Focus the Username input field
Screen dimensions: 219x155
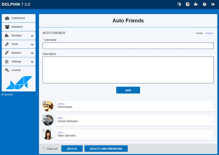tap(128, 46)
